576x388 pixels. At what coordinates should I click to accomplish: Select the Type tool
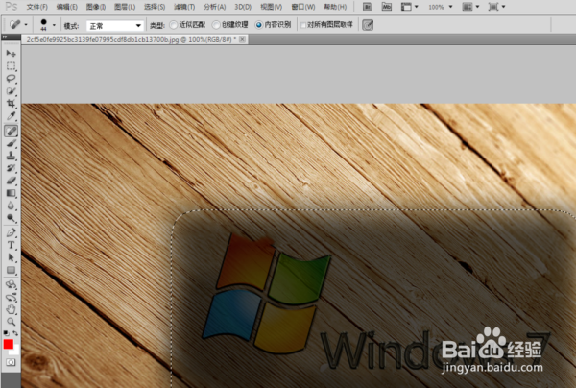click(x=11, y=245)
